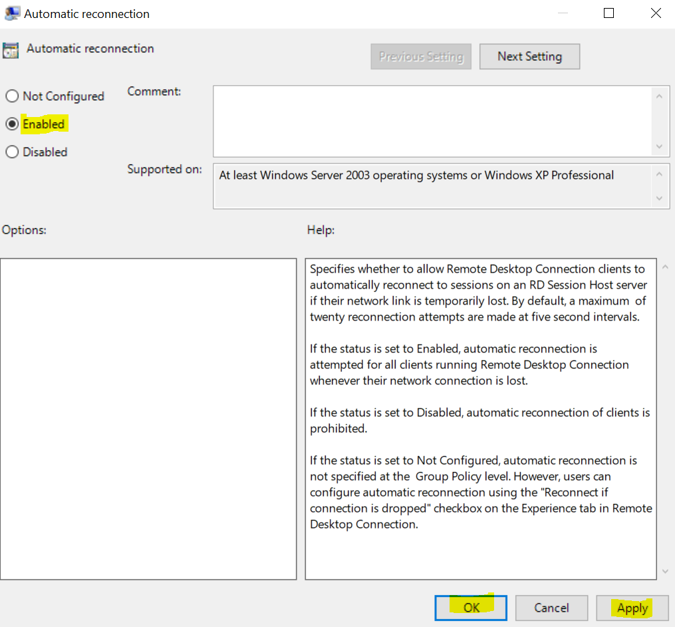The height and width of the screenshot is (627, 675).
Task: Apply the policy setting
Action: (x=632, y=608)
